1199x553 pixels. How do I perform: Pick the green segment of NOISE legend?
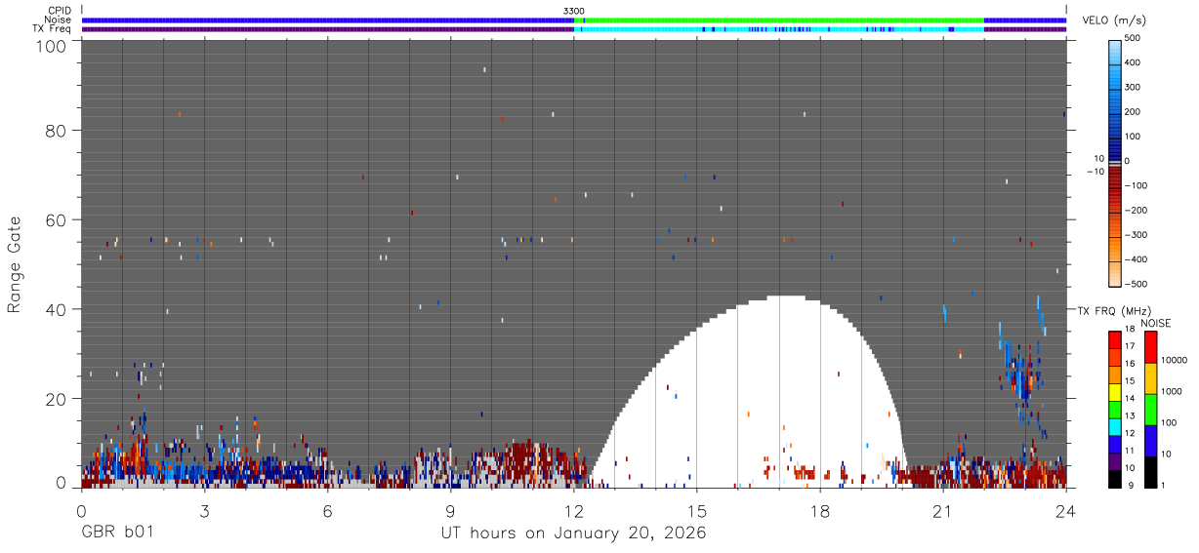(1151, 408)
